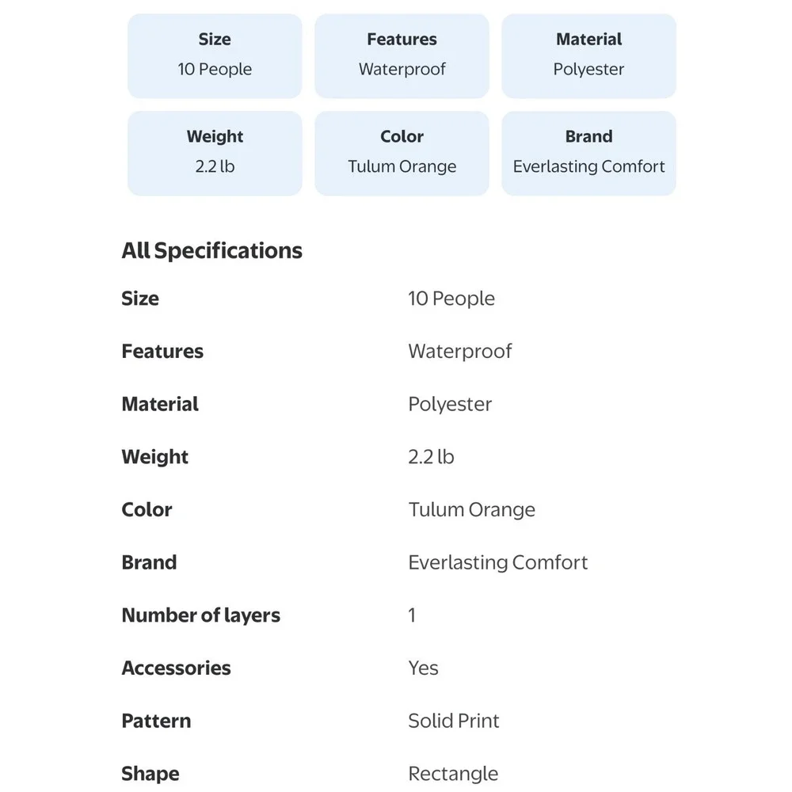Click the Solid Print pattern value
Screen dimensions: 792x792
453,721
